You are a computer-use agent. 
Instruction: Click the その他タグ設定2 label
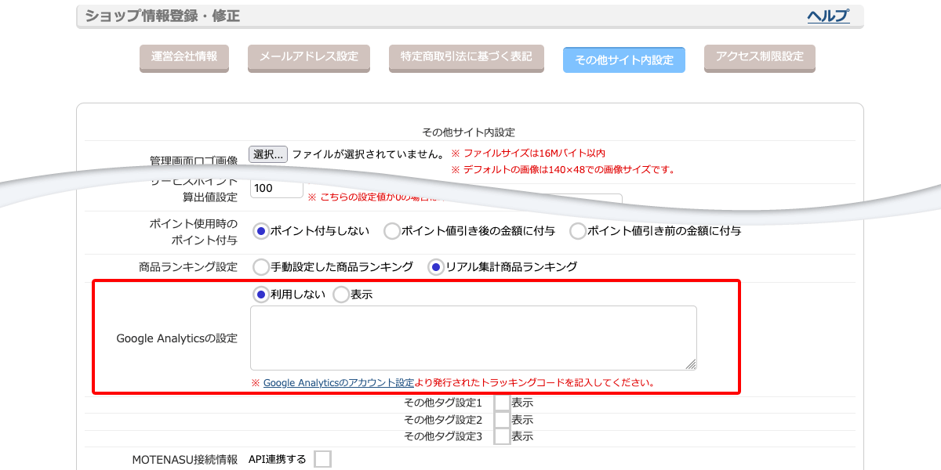point(443,420)
